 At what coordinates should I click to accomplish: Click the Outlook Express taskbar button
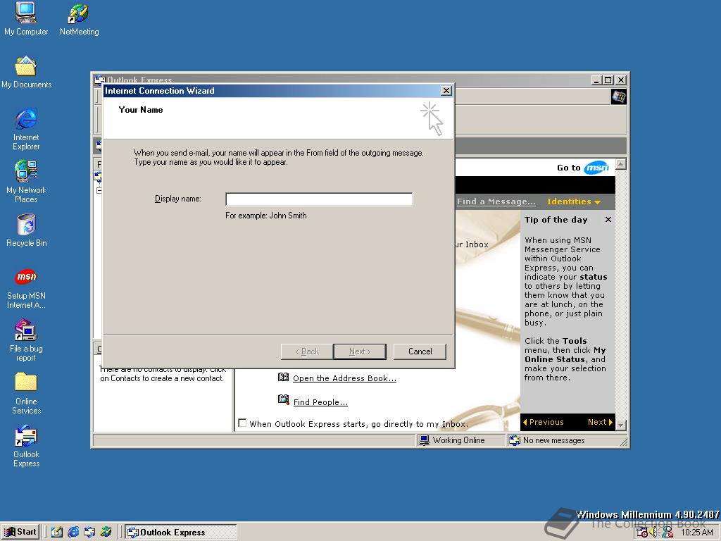point(181,533)
